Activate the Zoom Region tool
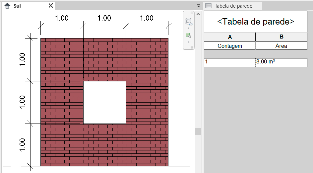Image resolution: width=313 pixels, height=173 pixels. pyautogui.click(x=188, y=35)
